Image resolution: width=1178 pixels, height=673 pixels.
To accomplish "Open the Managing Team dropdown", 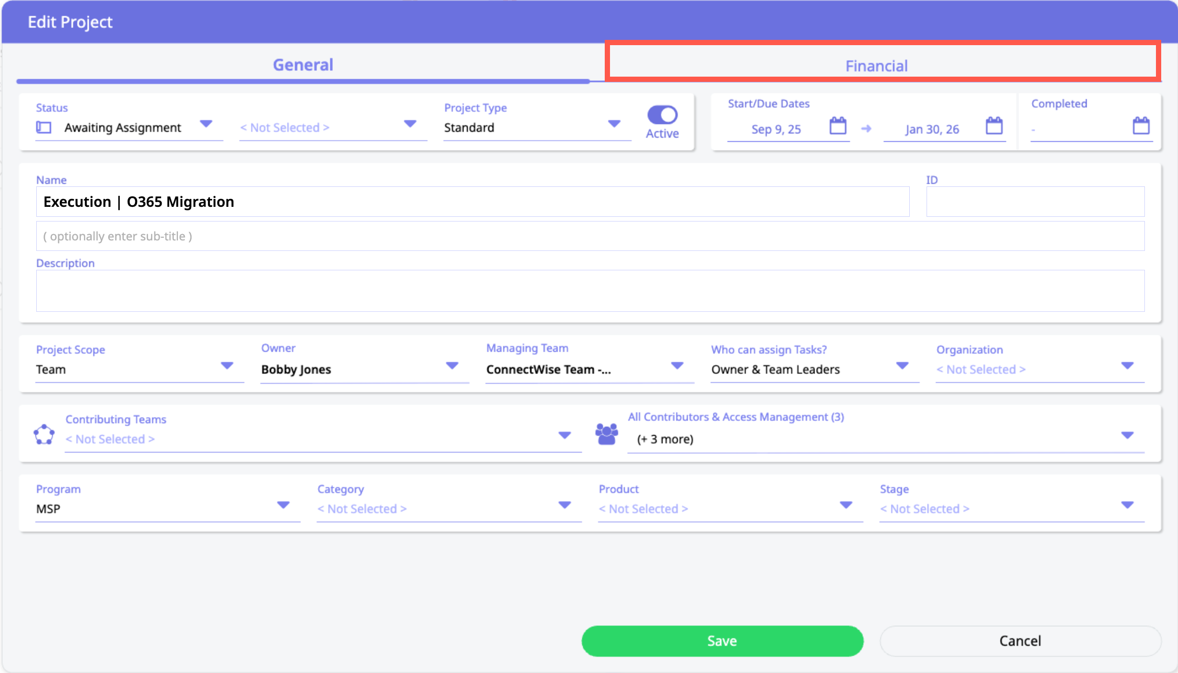I will [677, 366].
